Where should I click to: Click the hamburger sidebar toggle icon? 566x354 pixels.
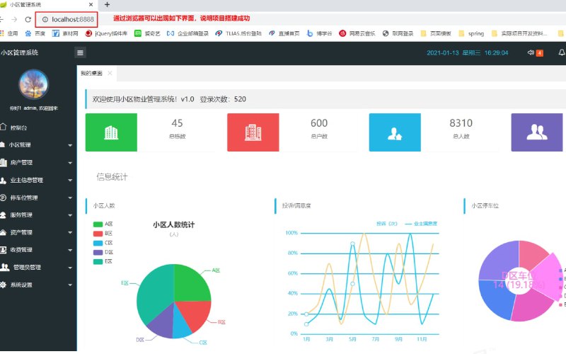pos(81,52)
